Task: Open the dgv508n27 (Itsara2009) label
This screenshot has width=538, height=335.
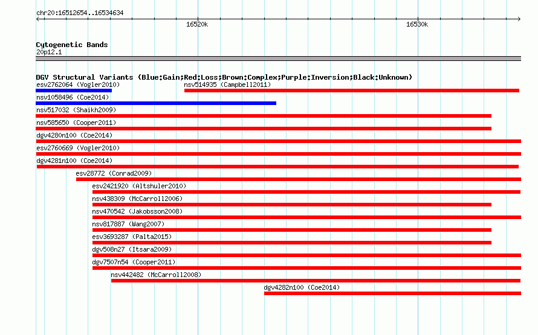Action: pos(132,249)
